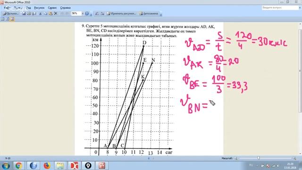The image size is (302, 170).
Task: Open the Tools (Сервис) menu
Action: [52, 8]
